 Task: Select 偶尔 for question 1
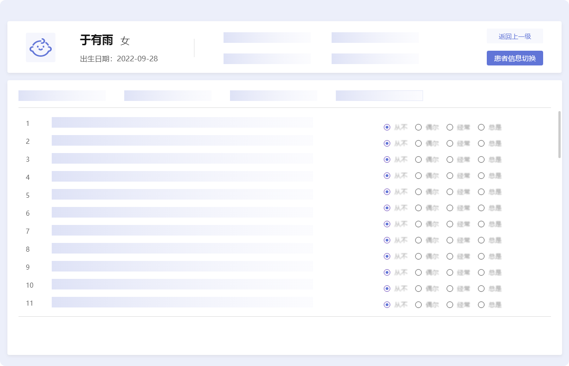(x=418, y=127)
